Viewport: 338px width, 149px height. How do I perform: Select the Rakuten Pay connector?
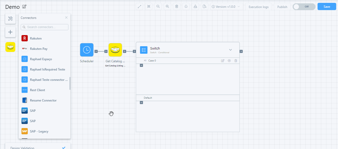(x=39, y=49)
